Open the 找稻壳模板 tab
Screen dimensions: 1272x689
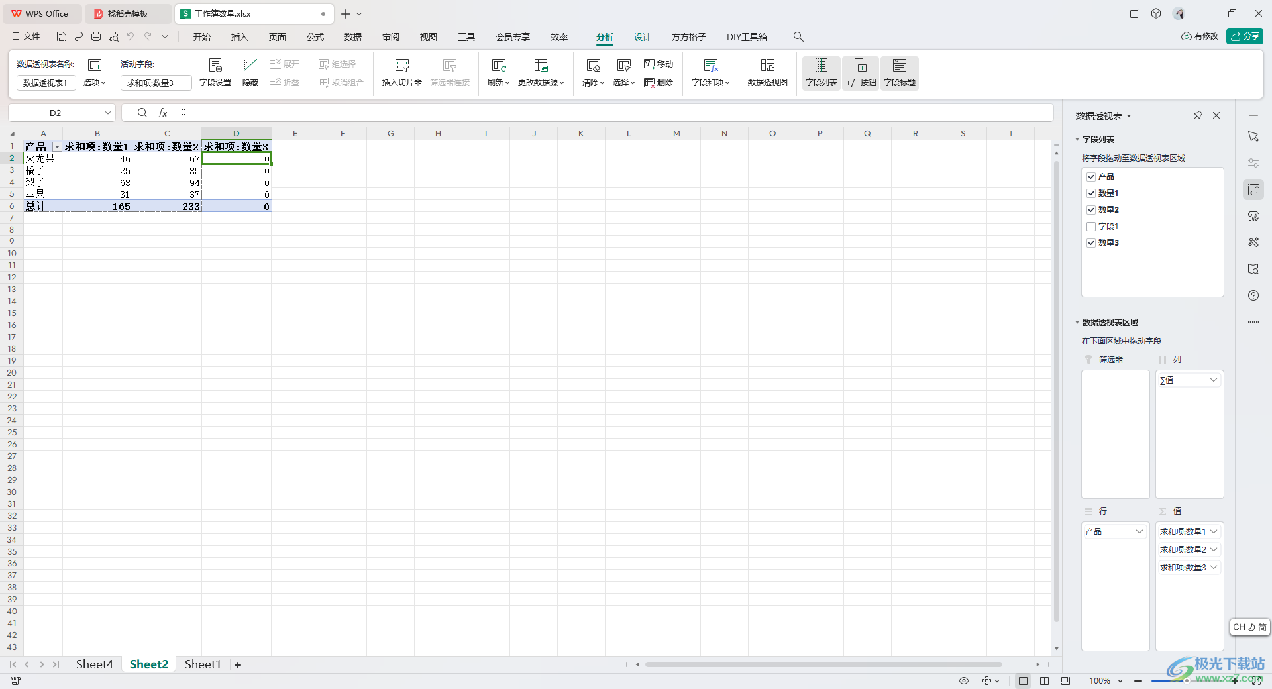click(128, 13)
